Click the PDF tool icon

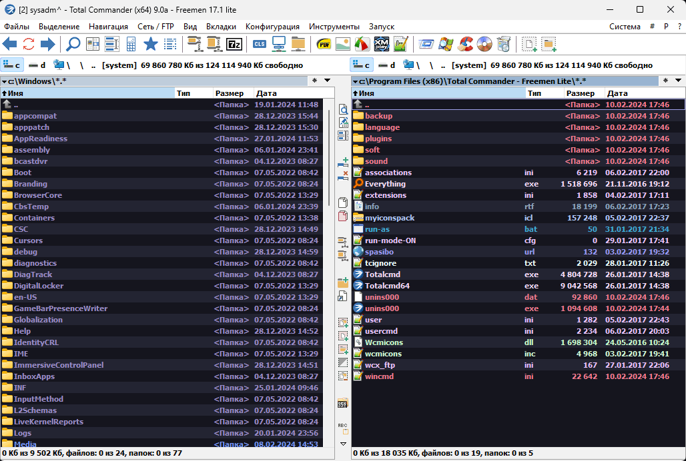coord(324,45)
